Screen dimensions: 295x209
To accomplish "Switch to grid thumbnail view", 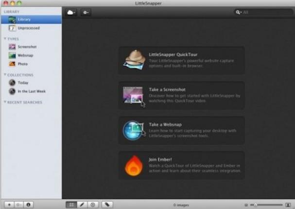I will point(71,205).
